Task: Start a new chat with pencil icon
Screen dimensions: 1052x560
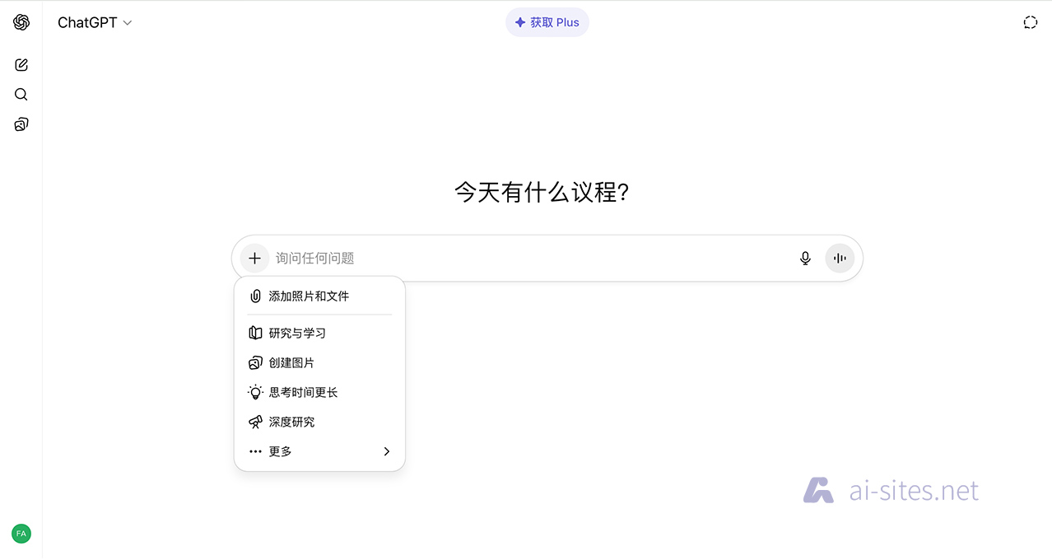Action: pyautogui.click(x=21, y=65)
